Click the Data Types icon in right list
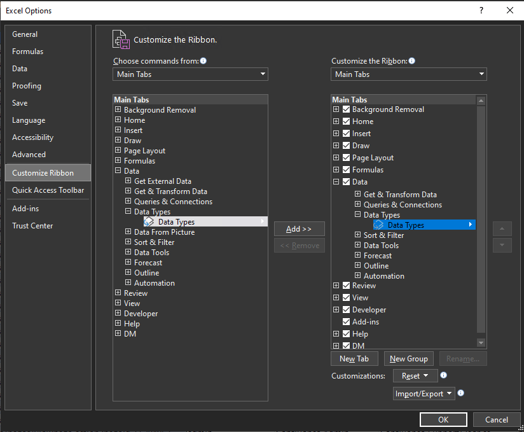 378,225
